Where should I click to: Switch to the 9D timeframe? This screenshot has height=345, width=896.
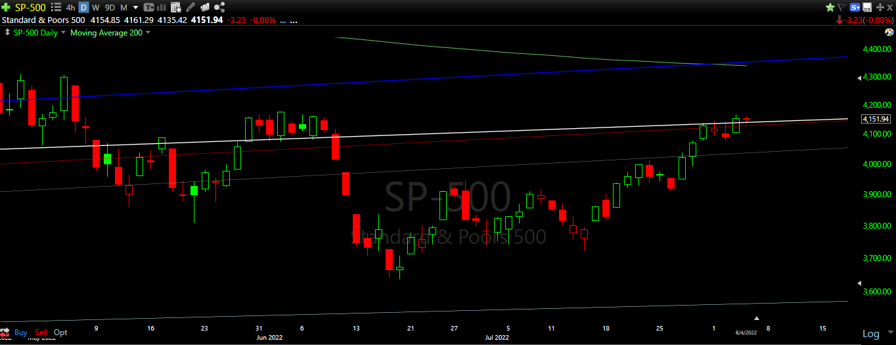110,8
